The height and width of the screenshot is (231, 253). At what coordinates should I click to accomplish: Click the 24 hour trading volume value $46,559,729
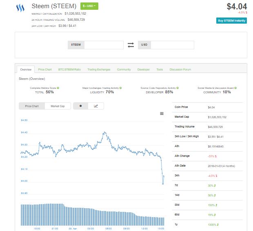[x=76, y=20]
